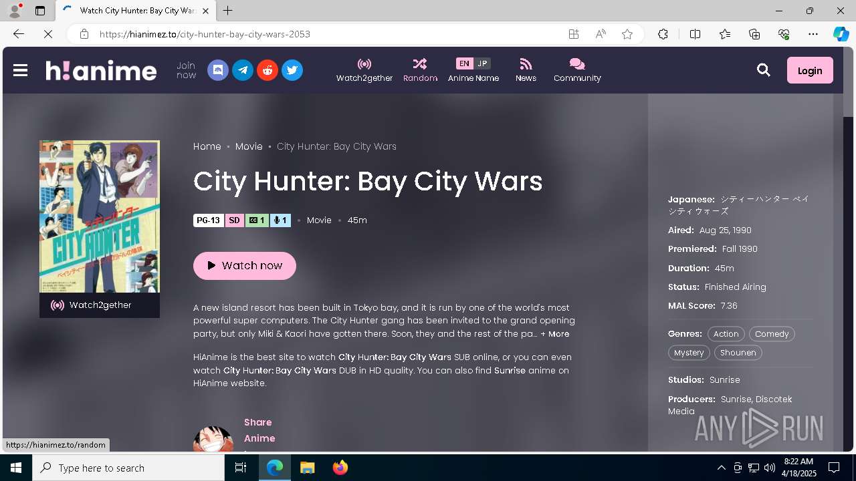Open the browser profile icon
Viewport: 856px width, 481px height.
[14, 11]
